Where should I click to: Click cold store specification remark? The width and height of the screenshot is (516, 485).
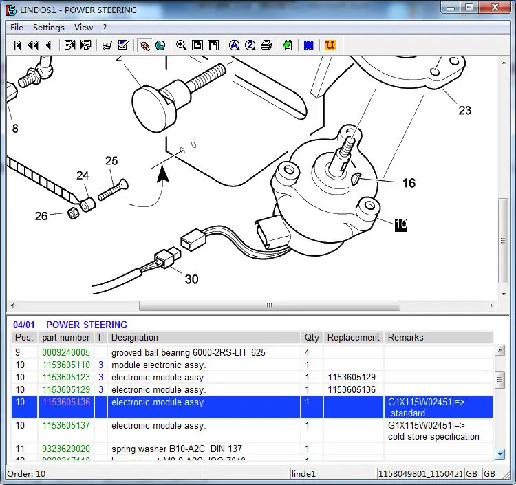(433, 437)
